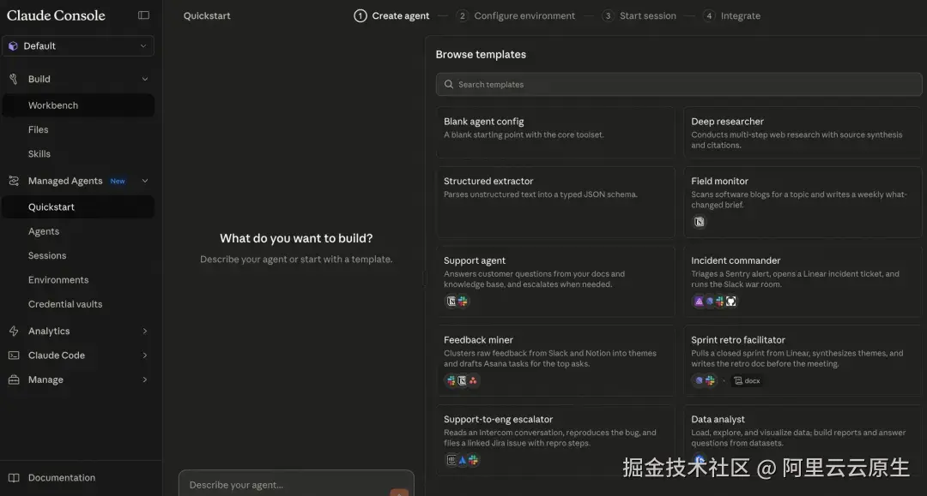This screenshot has width=927, height=496.
Task: Go to step 4 Integrate
Action: (732, 16)
